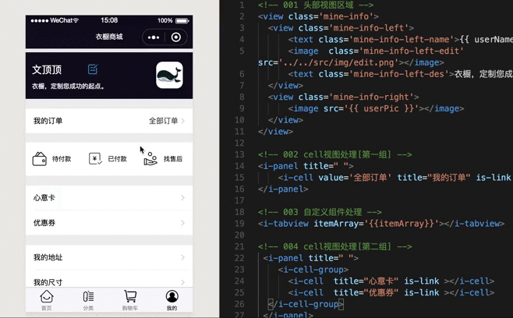Image resolution: width=513 pixels, height=318 pixels.
Task: Click title="优惠券" attribute on line 25
Action: pyautogui.click(x=366, y=292)
